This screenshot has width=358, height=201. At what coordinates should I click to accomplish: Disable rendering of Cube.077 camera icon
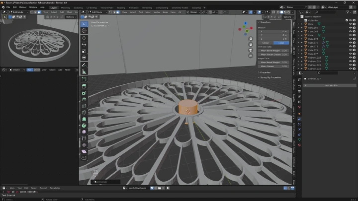coord(354,54)
